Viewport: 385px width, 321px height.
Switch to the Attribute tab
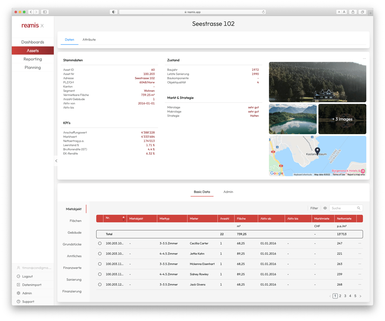[89, 39]
